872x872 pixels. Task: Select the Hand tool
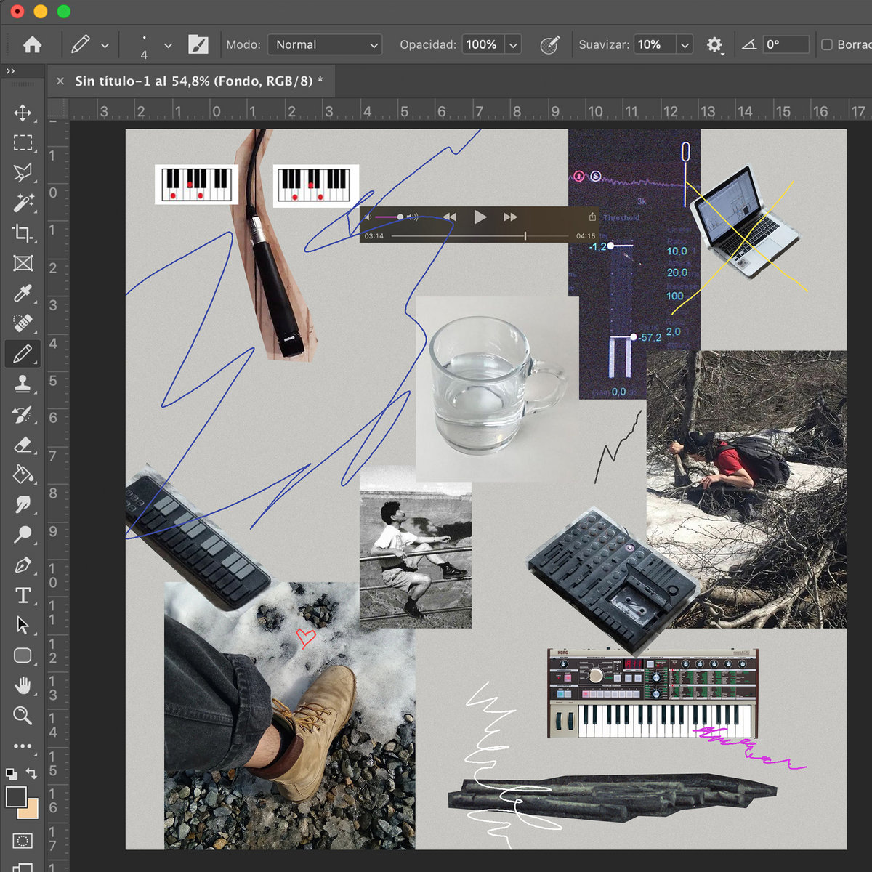click(x=23, y=685)
